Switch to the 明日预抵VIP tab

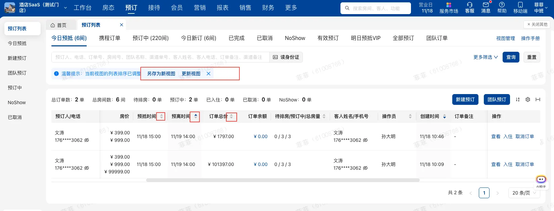(x=366, y=38)
